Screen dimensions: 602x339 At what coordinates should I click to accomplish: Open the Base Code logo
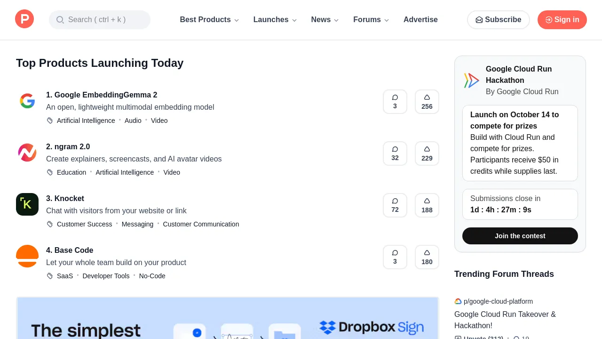click(27, 256)
